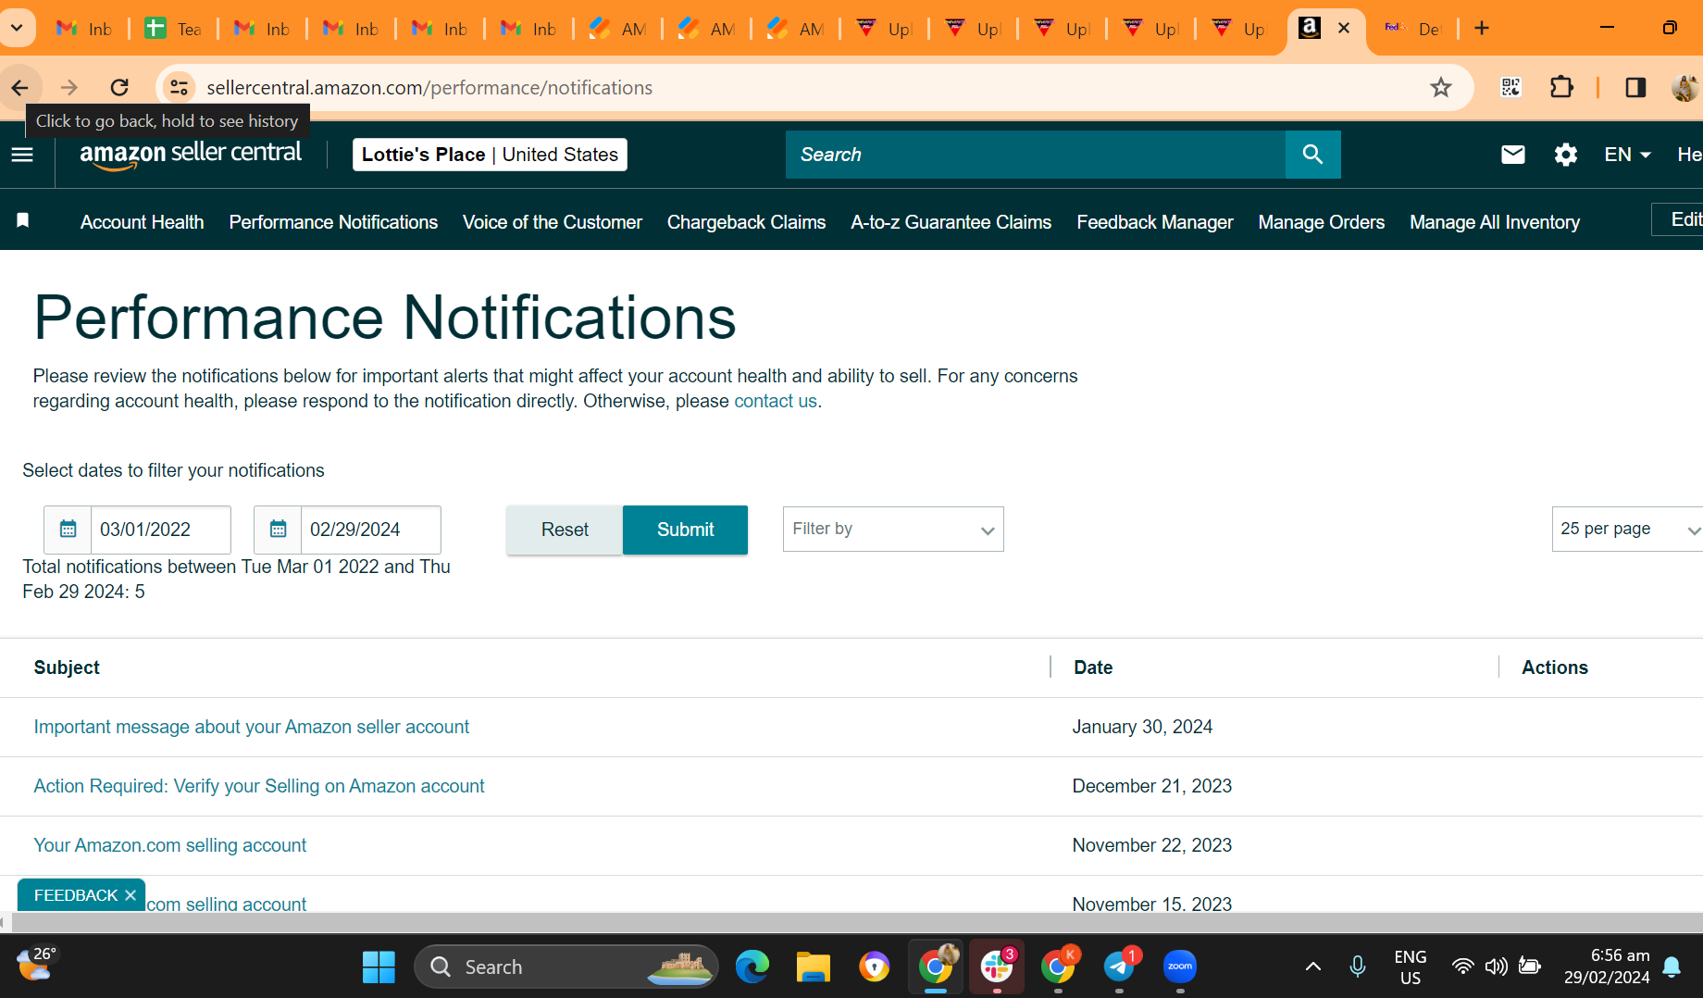Click the Date column header
The width and height of the screenshot is (1703, 998).
1093,667
